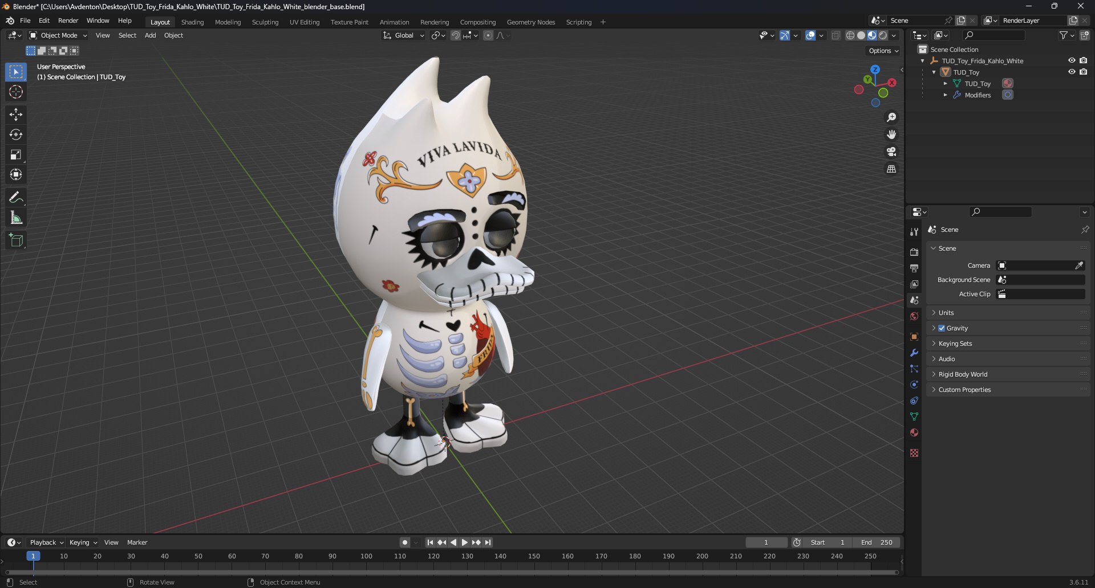Viewport: 1095px width, 588px height.
Task: Open the World properties tab
Action: [x=914, y=316]
